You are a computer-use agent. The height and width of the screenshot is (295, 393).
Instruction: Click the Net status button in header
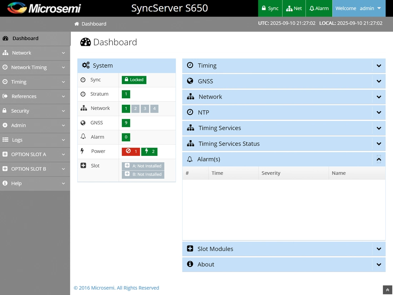(x=294, y=8)
